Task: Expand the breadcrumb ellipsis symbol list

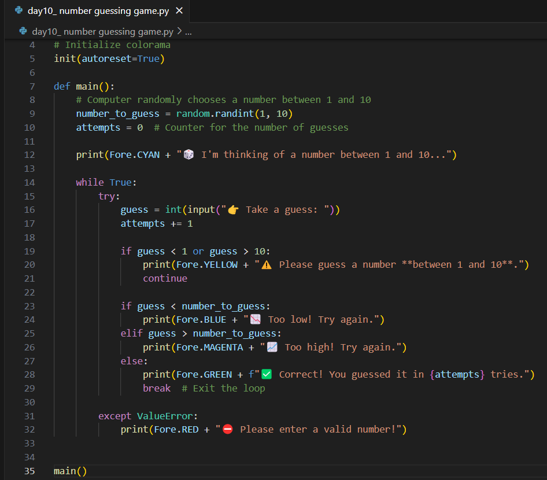Action: pyautogui.click(x=189, y=32)
